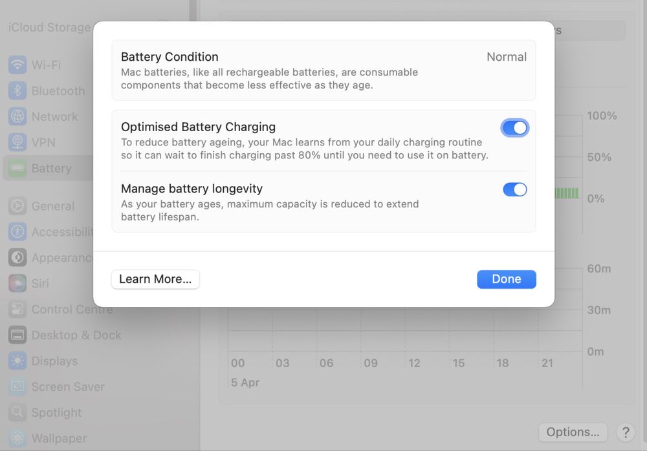Screen dimensions: 647x451
Task: Open the Options... button
Action: point(573,432)
